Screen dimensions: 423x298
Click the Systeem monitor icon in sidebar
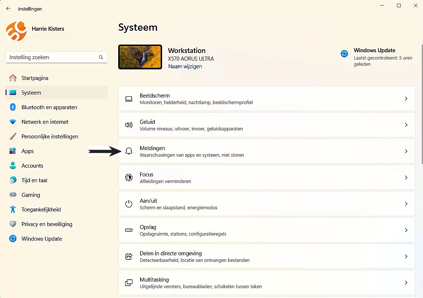click(13, 93)
